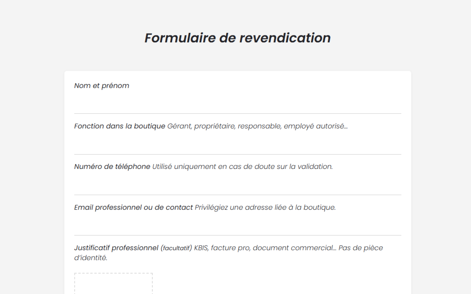Screen dimensions: 471x294
Task: Click the "d'identité." text on the second line
Action: coord(91,258)
